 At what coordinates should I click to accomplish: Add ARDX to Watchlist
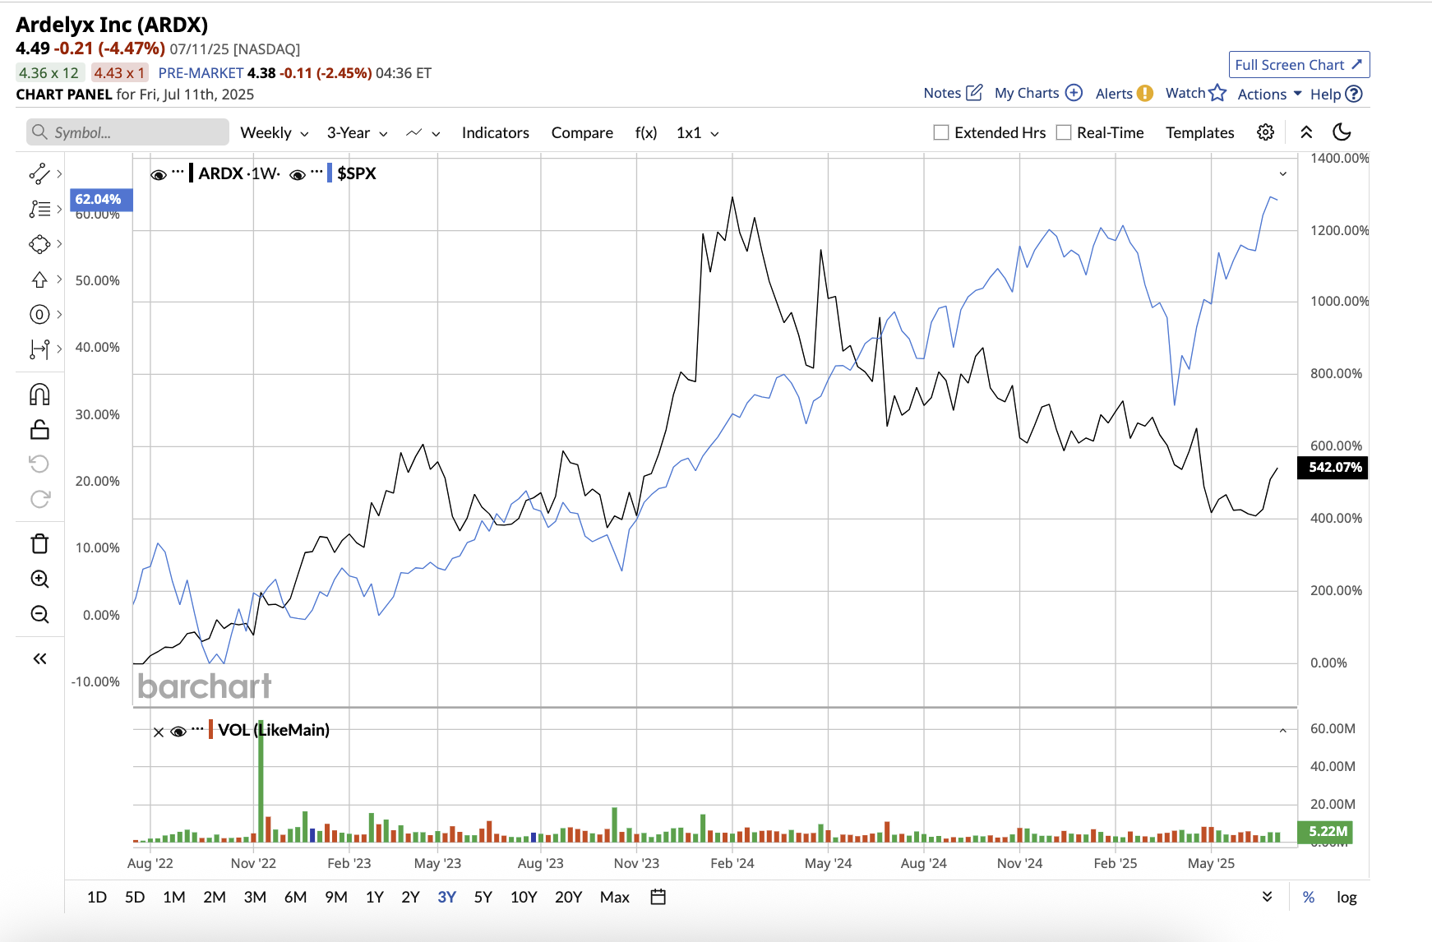click(1196, 93)
